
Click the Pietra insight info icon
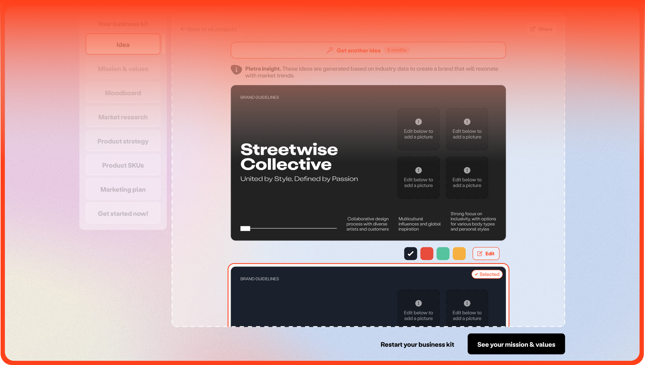point(236,69)
